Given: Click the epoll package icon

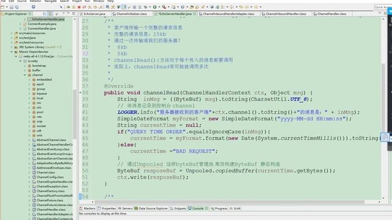Looking at the screenshot, I should tap(34, 84).
